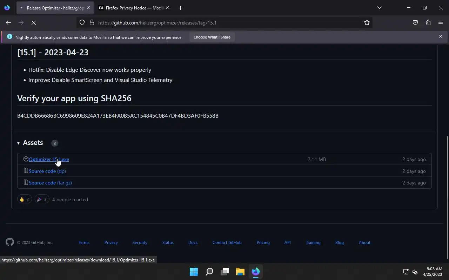This screenshot has width=449, height=280.
Task: Open the API footer link
Action: point(287,243)
